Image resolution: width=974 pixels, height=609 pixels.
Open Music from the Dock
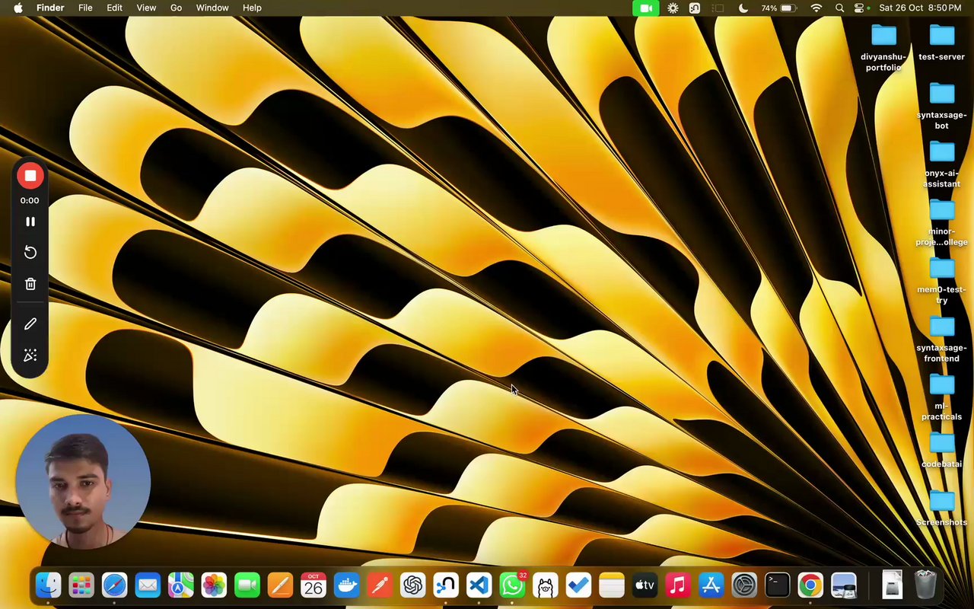pos(678,585)
